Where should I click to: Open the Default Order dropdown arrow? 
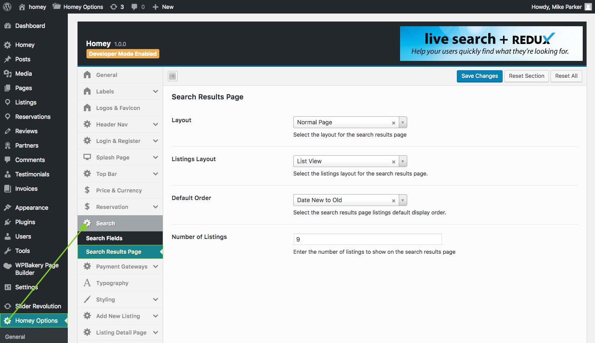click(x=403, y=200)
